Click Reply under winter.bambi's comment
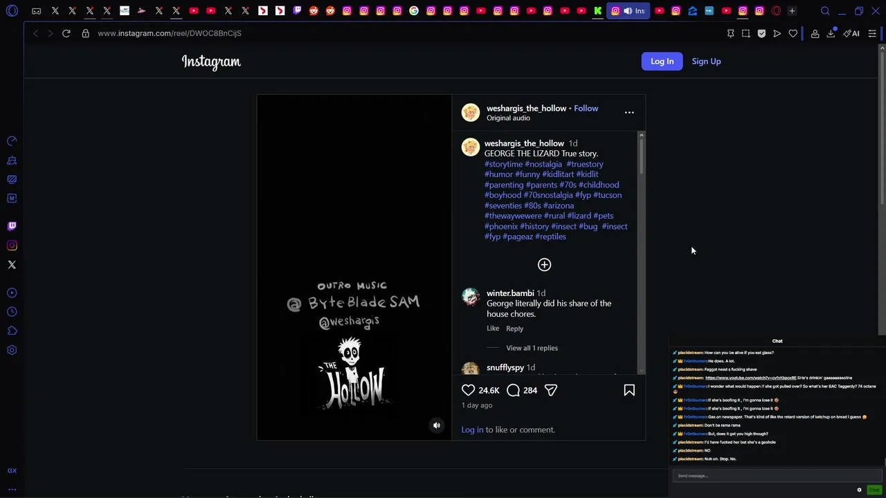This screenshot has width=886, height=498. tap(514, 329)
